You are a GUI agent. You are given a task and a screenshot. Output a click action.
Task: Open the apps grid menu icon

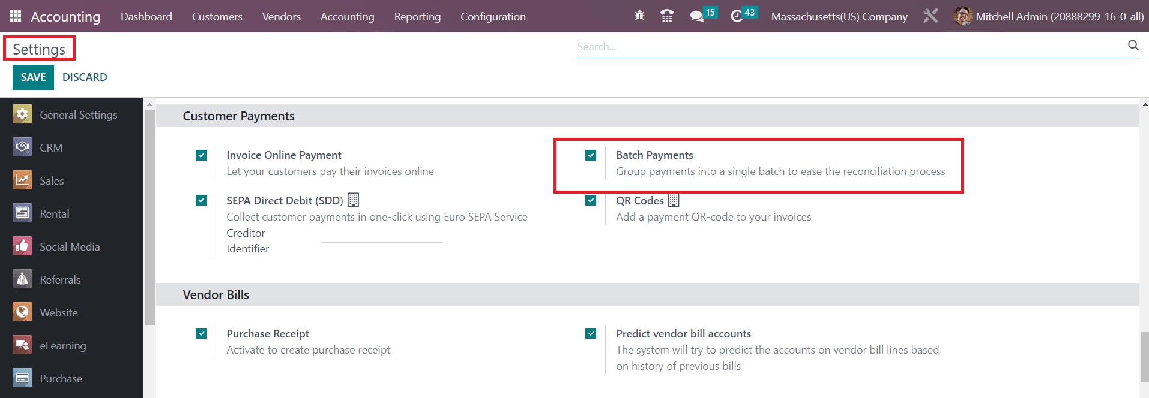15,16
